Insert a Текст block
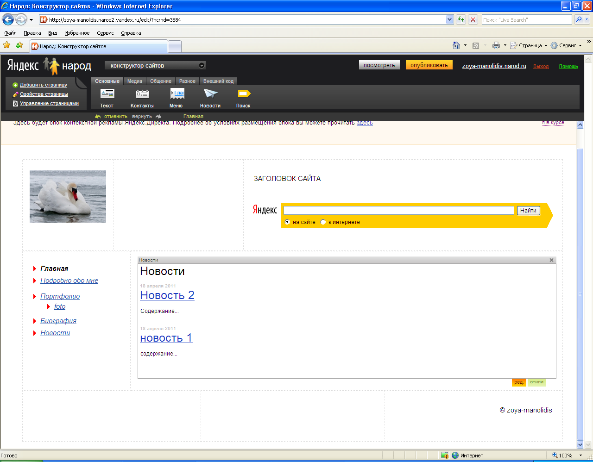593x462 pixels. pyautogui.click(x=107, y=98)
